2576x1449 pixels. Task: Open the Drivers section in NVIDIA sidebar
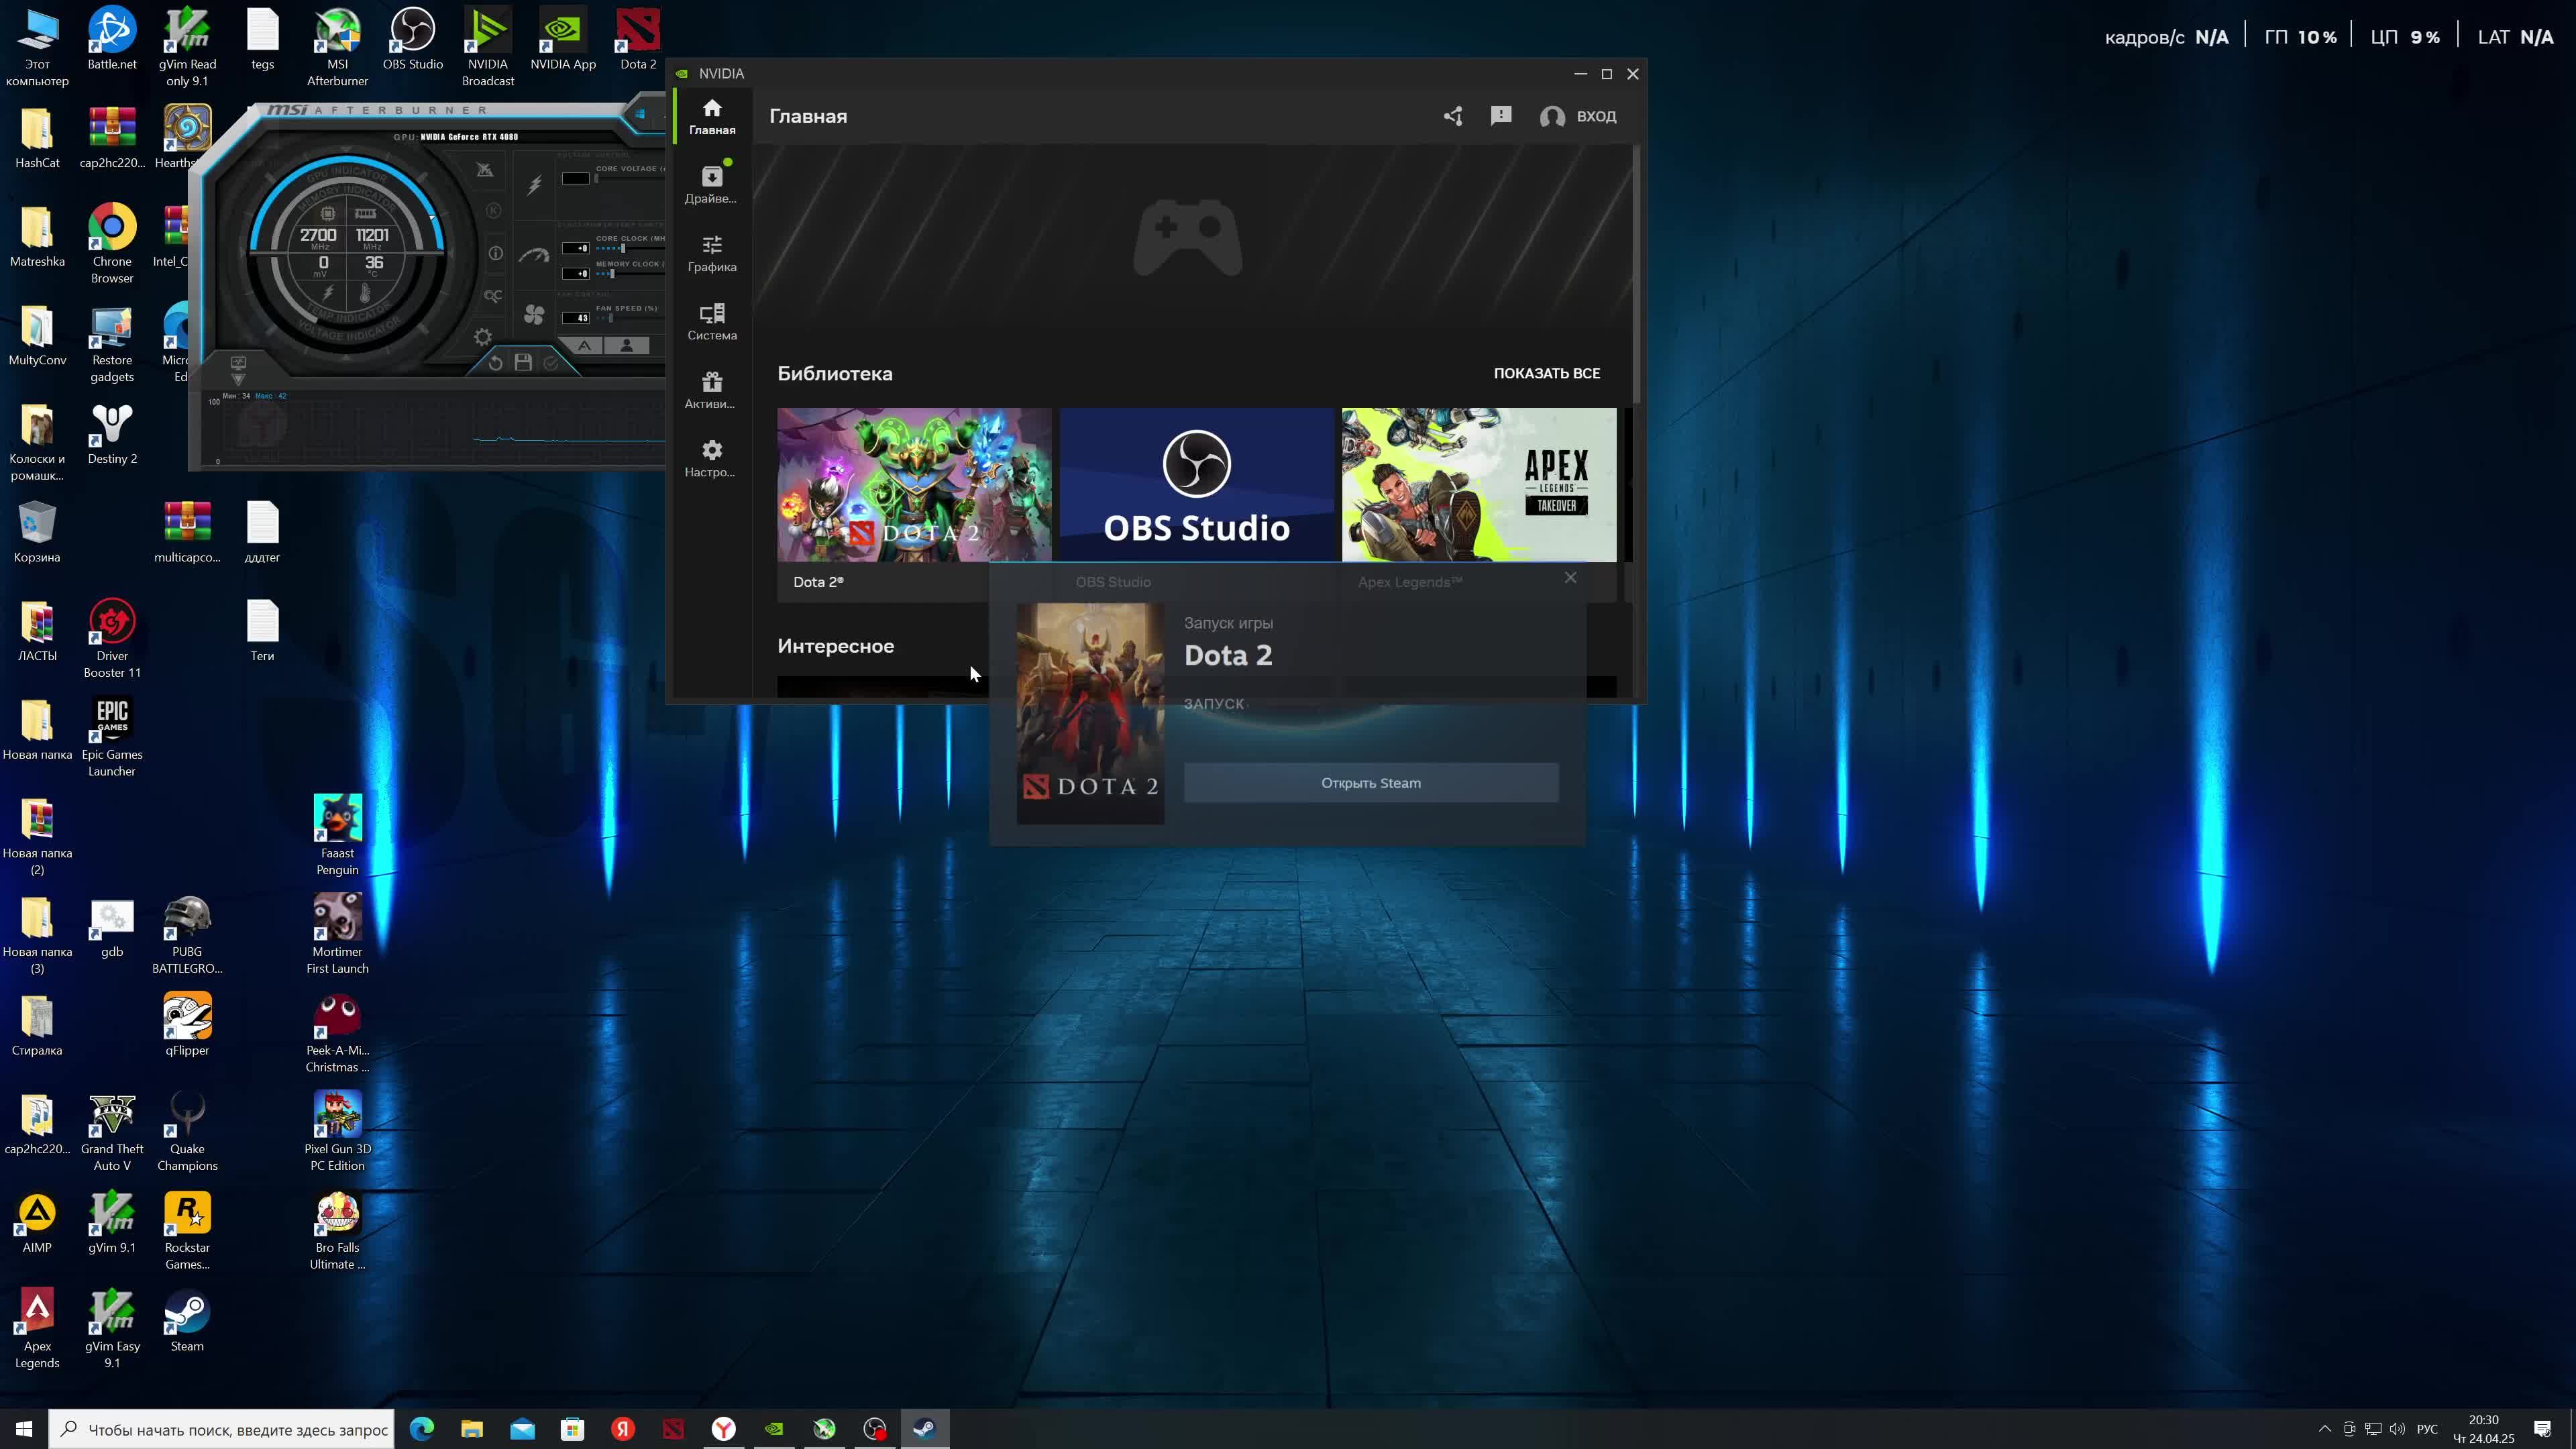pos(711,184)
